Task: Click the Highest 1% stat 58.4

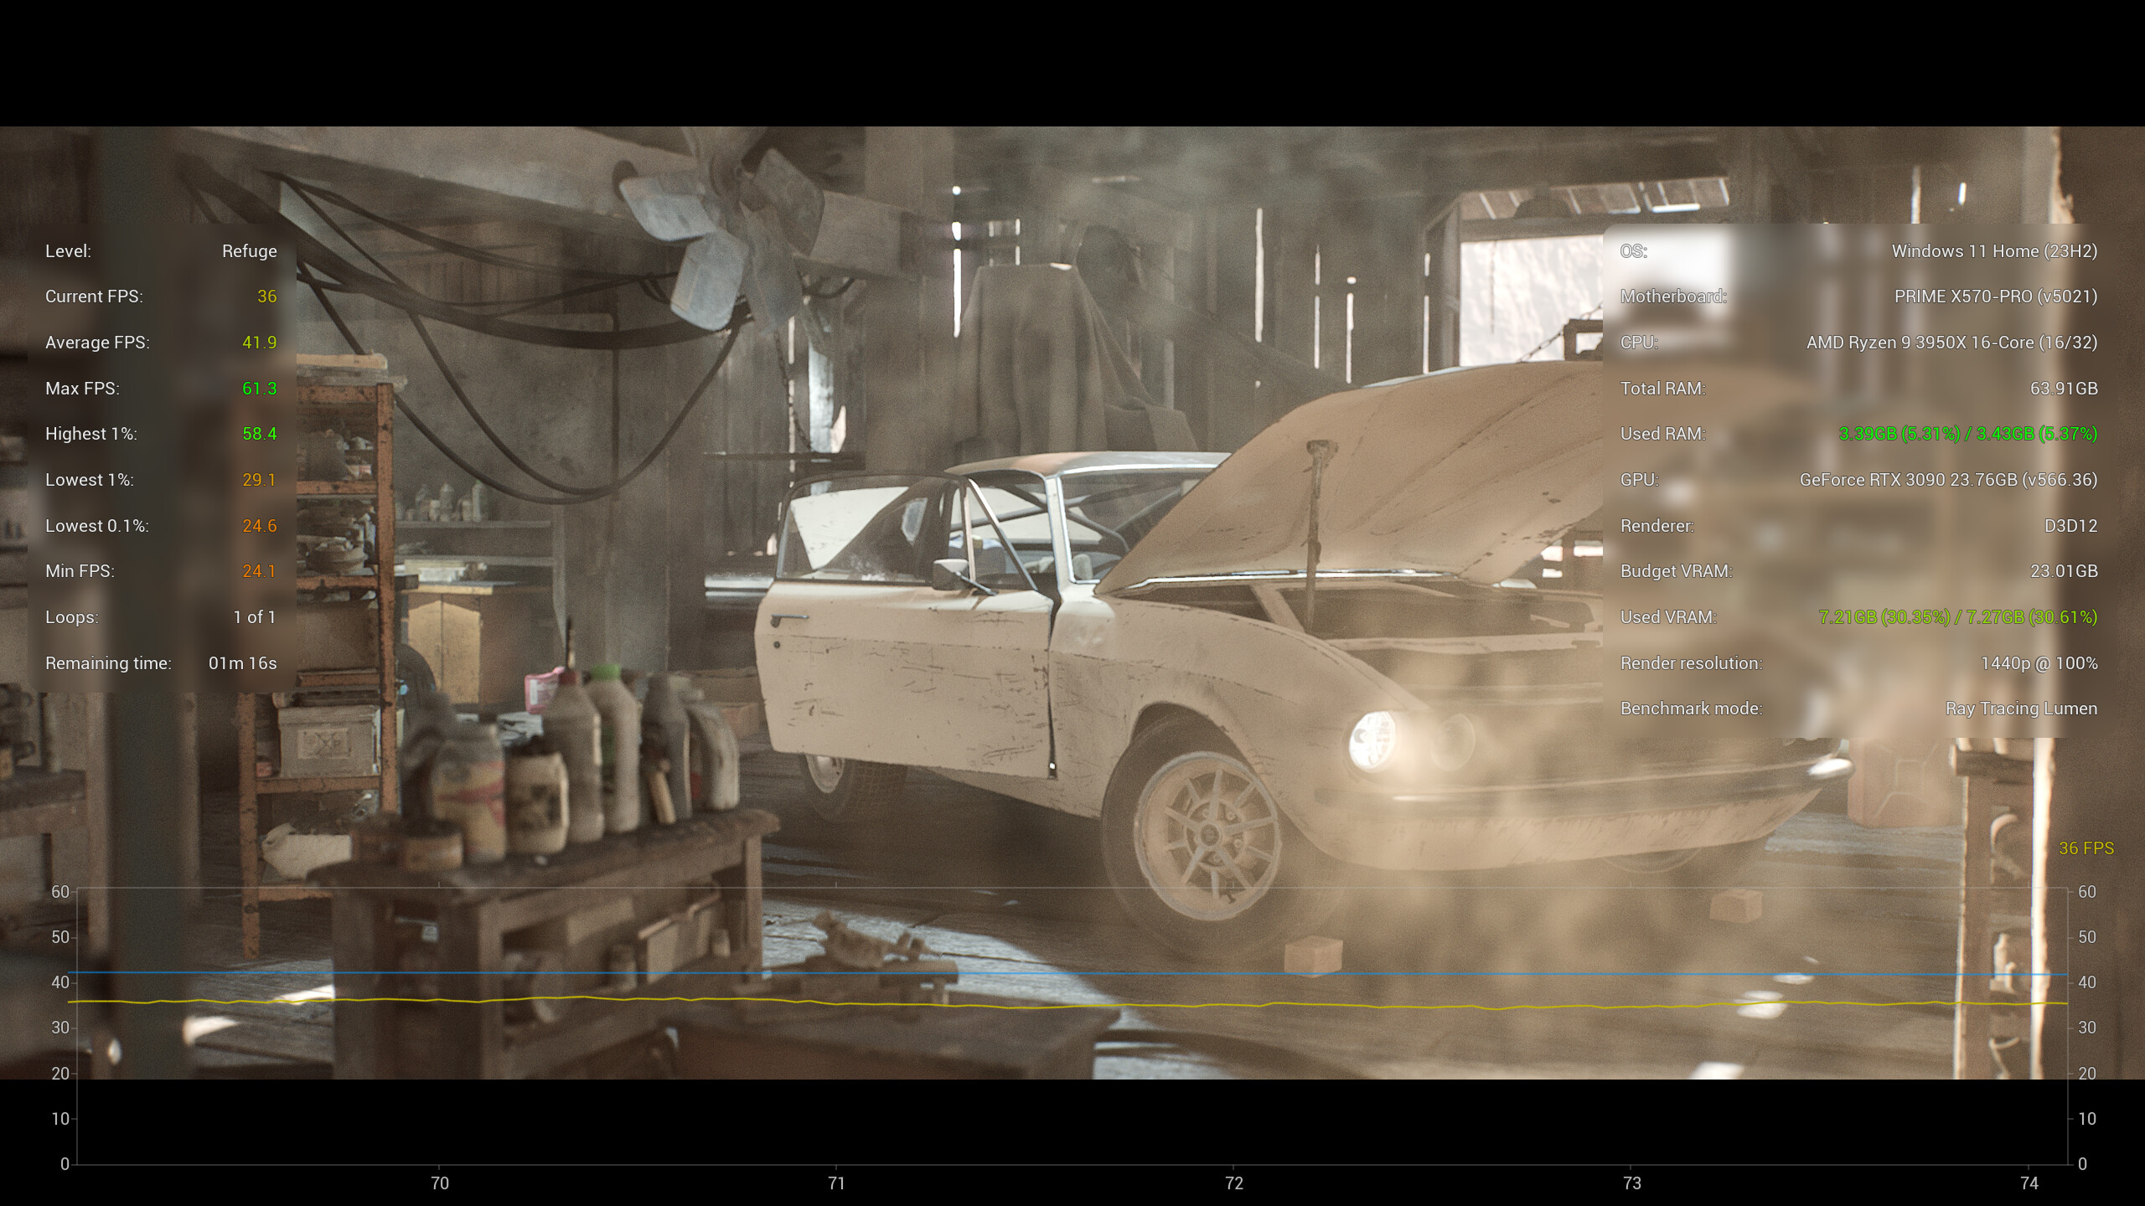Action: tap(261, 433)
